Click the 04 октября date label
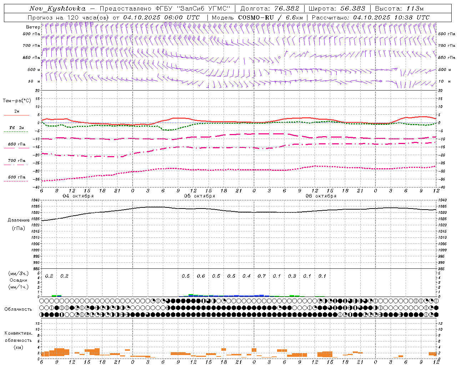This screenshot has height=365, width=457. pyautogui.click(x=78, y=196)
